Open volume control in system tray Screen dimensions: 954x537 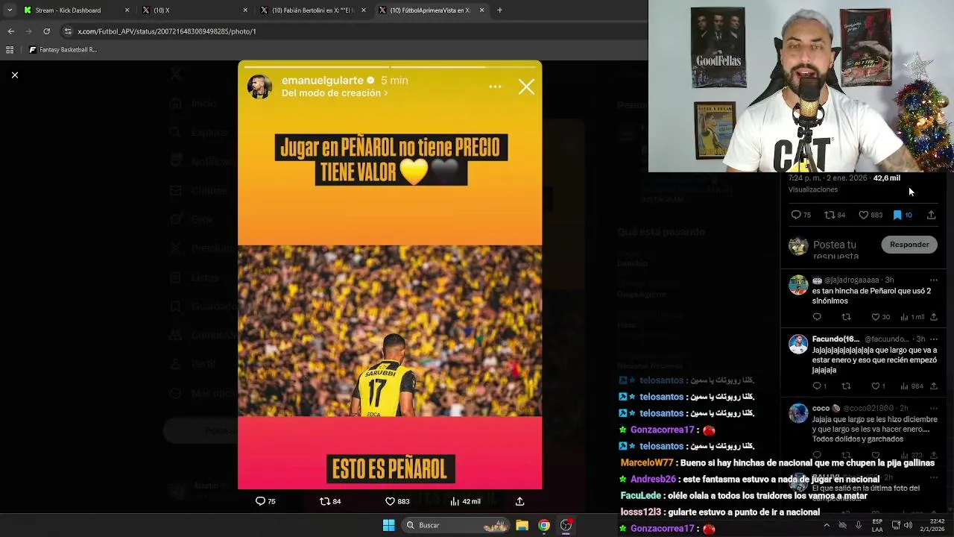[x=908, y=525]
